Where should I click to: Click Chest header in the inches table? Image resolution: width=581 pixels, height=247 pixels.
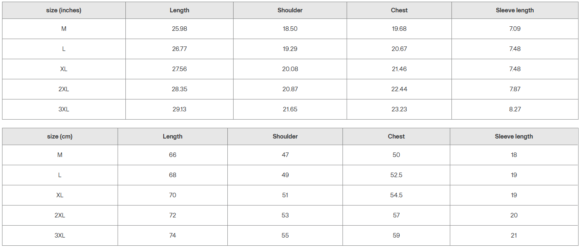[399, 10]
